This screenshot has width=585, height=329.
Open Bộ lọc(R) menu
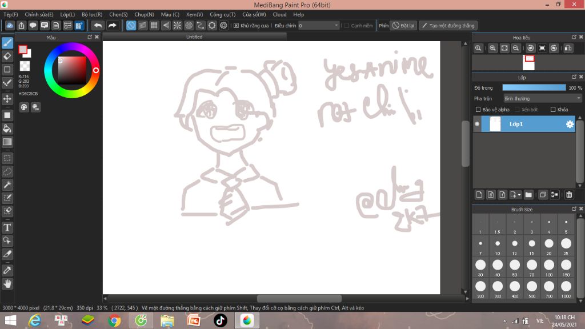[92, 14]
